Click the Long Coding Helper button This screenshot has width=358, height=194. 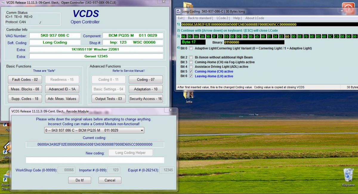click(x=130, y=153)
